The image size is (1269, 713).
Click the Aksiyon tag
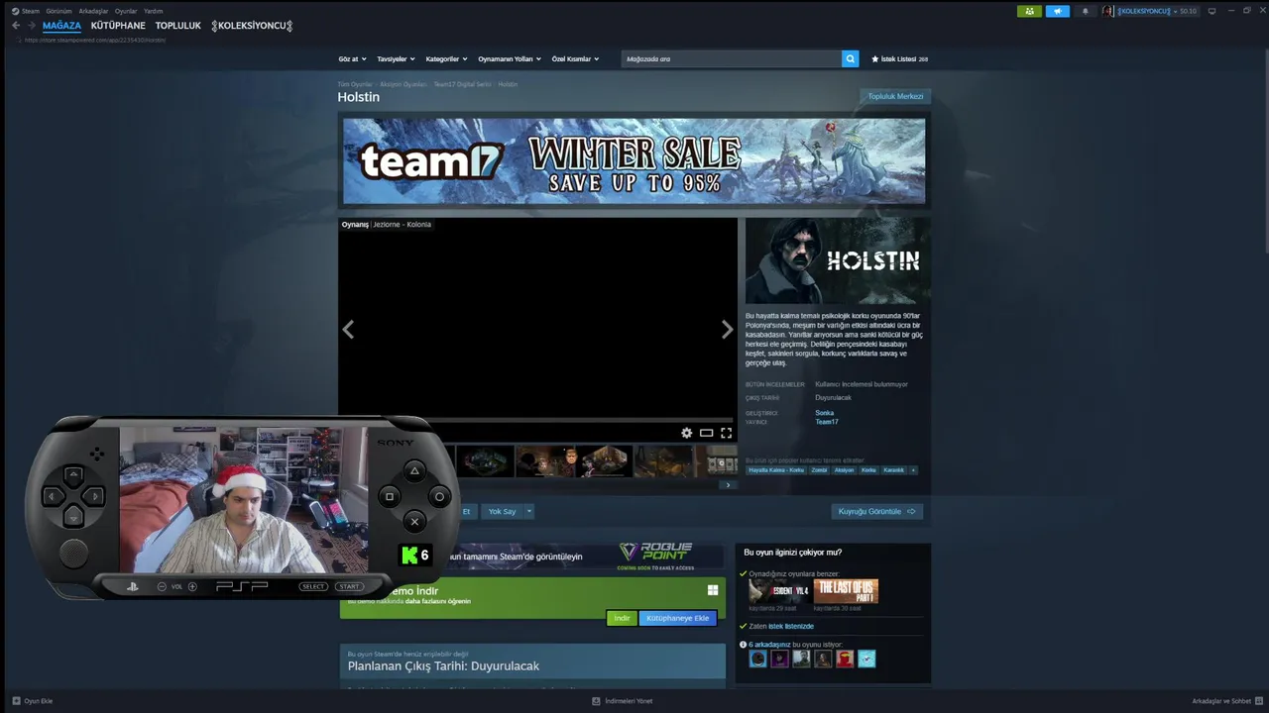(844, 470)
